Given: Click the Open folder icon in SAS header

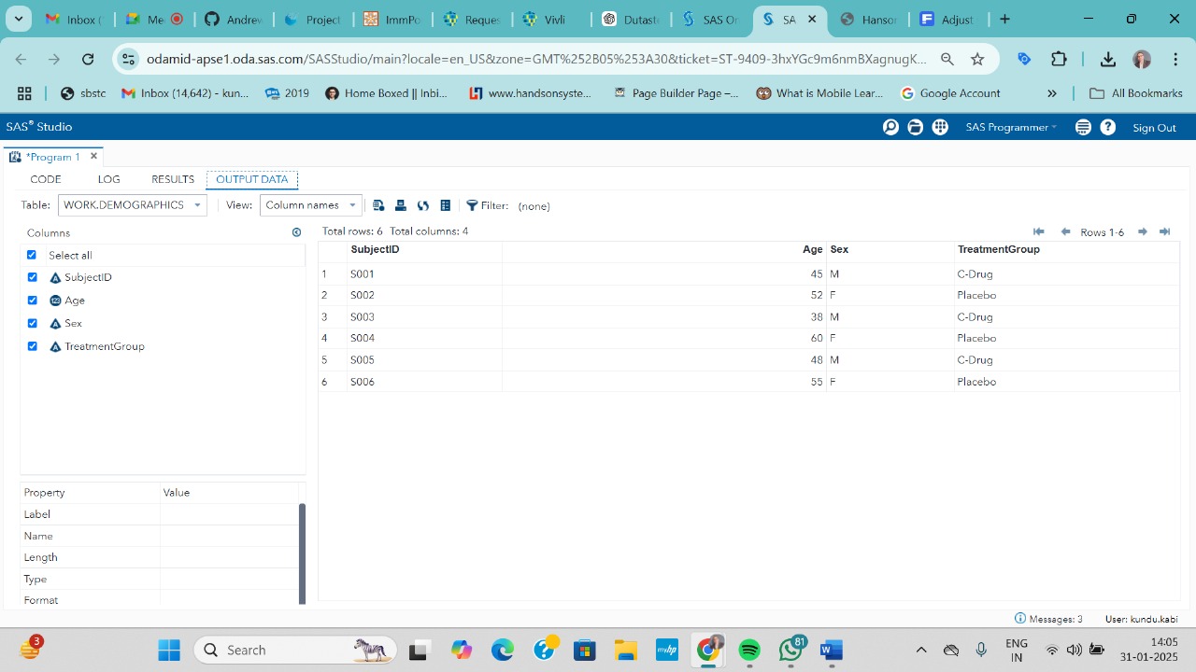Looking at the screenshot, I should tap(916, 127).
